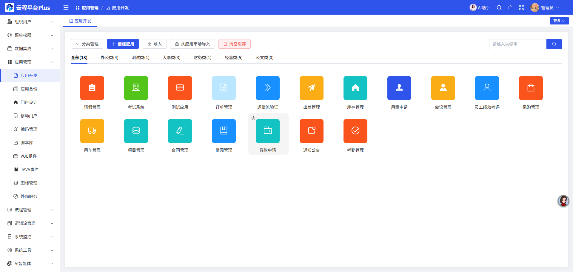Click the keyword search input field
The image size is (573, 272).
518,44
